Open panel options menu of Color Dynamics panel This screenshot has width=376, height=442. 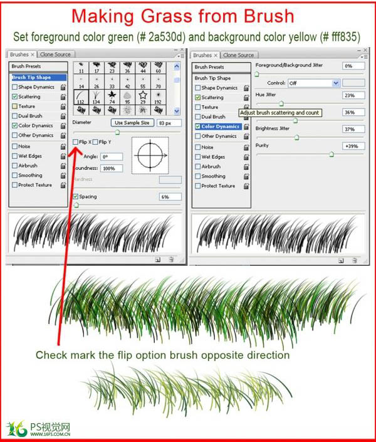(363, 56)
